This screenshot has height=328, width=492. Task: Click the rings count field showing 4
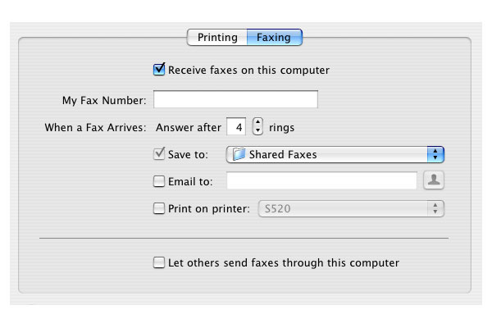pos(236,127)
